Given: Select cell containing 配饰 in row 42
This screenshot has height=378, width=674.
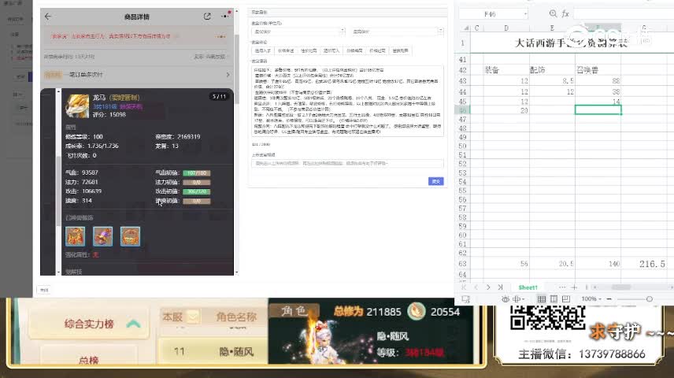Looking at the screenshot, I should tap(552, 69).
